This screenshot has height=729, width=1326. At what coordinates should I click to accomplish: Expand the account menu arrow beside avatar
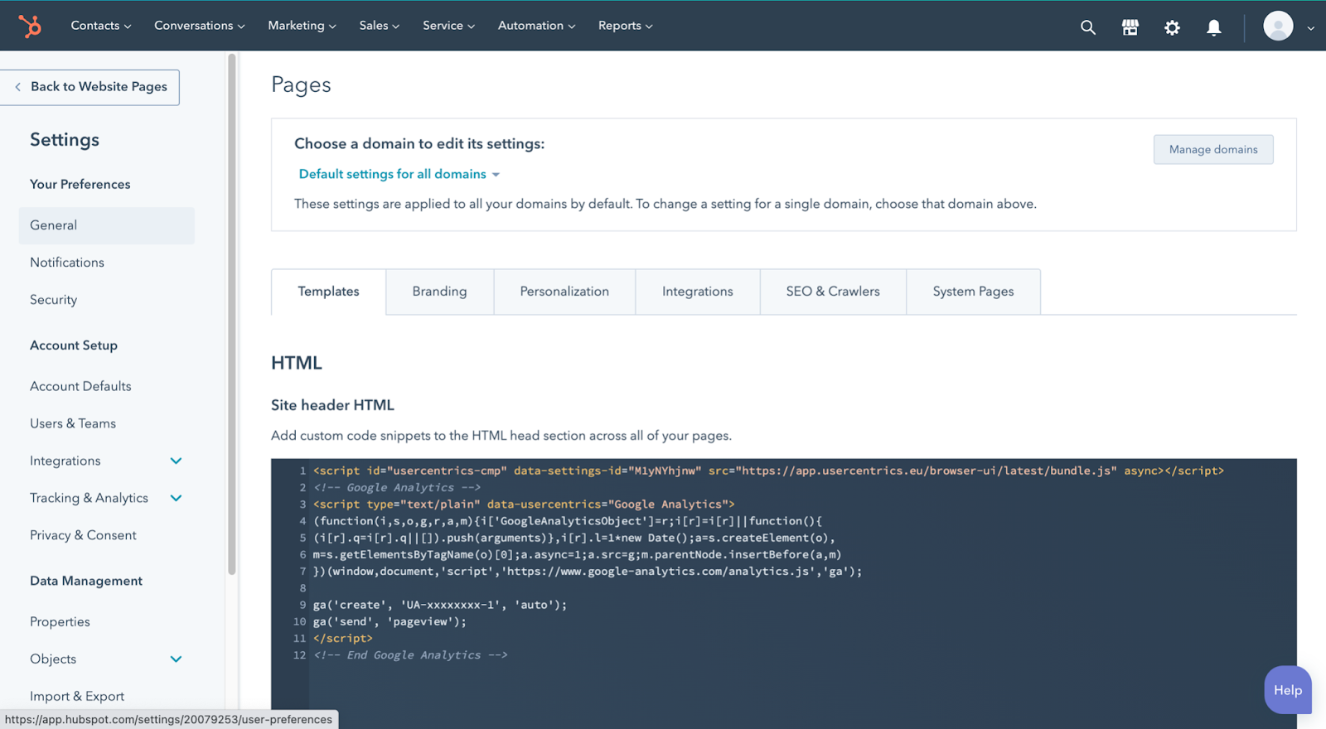tap(1311, 27)
